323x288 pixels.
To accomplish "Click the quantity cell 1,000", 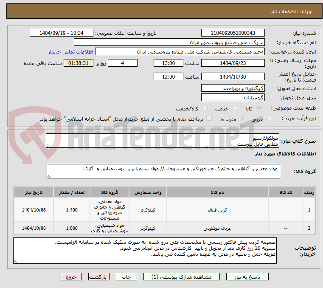I will pos(72,229).
